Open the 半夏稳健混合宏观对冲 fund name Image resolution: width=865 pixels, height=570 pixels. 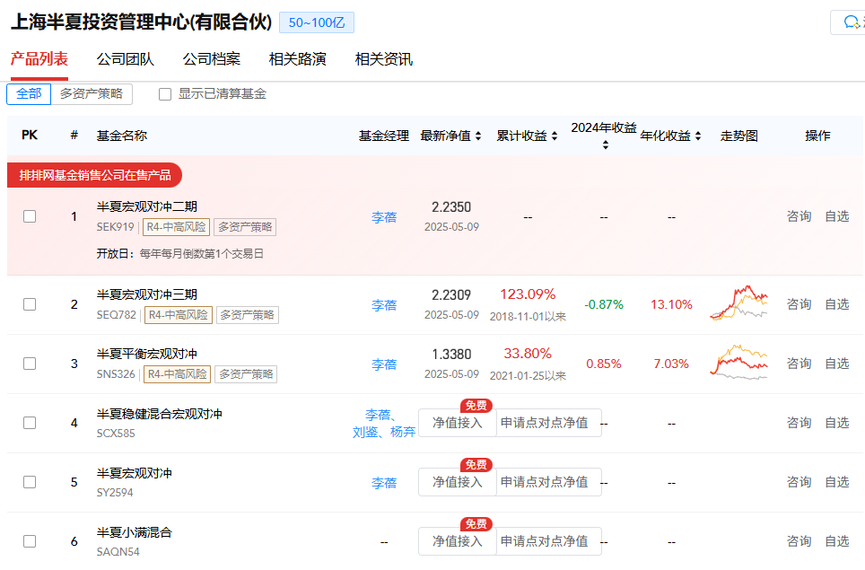tap(160, 414)
